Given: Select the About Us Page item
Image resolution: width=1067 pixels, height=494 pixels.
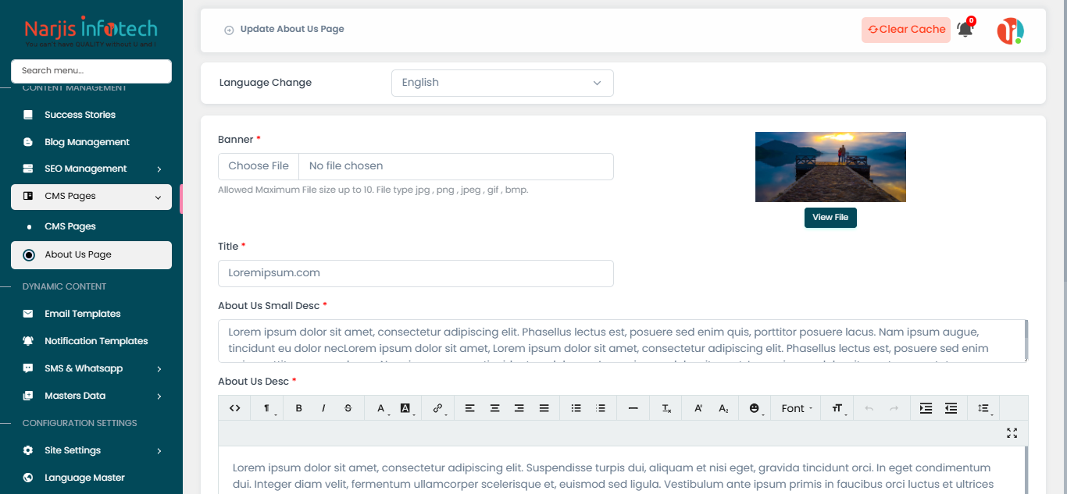Looking at the screenshot, I should tap(91, 254).
